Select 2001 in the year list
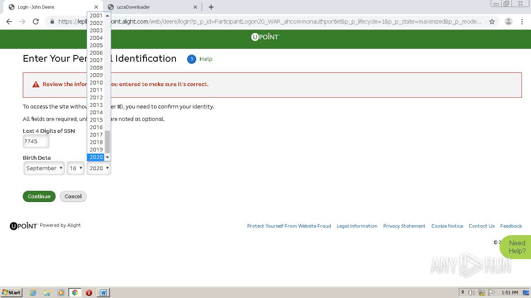The width and height of the screenshot is (531, 298). 96,16
